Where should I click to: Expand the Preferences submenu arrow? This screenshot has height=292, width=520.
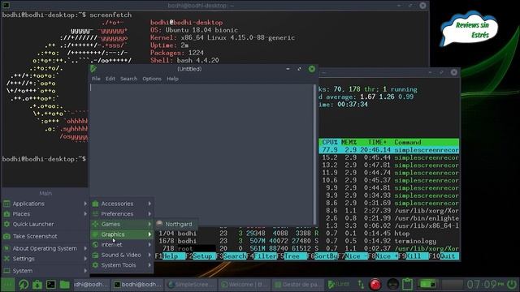point(149,214)
